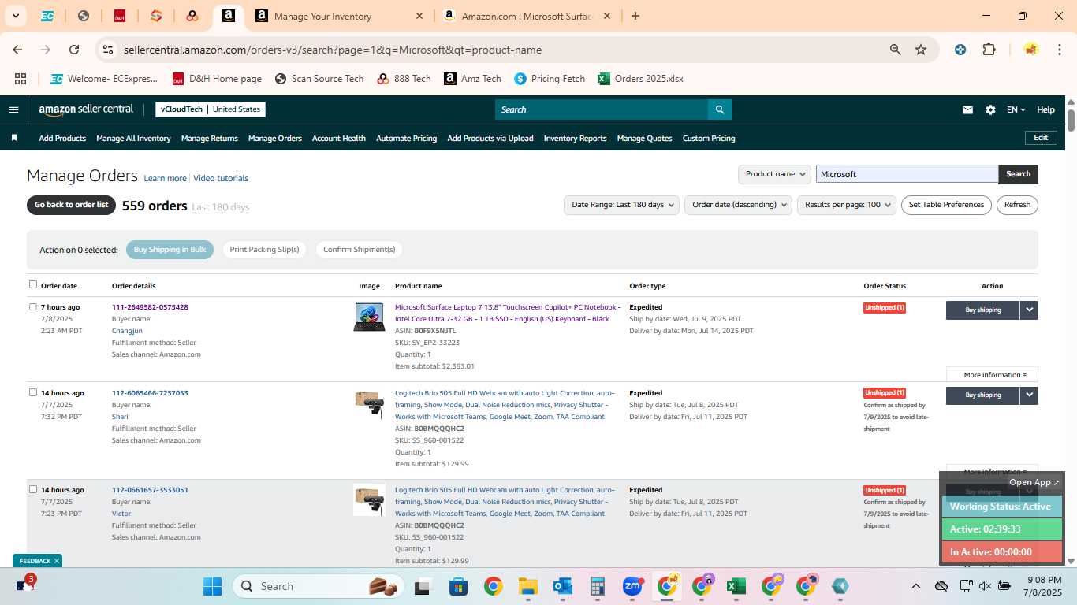1077x605 pixels.
Task: Expand Buy shipping arrow for Sheri's order
Action: (1029, 395)
